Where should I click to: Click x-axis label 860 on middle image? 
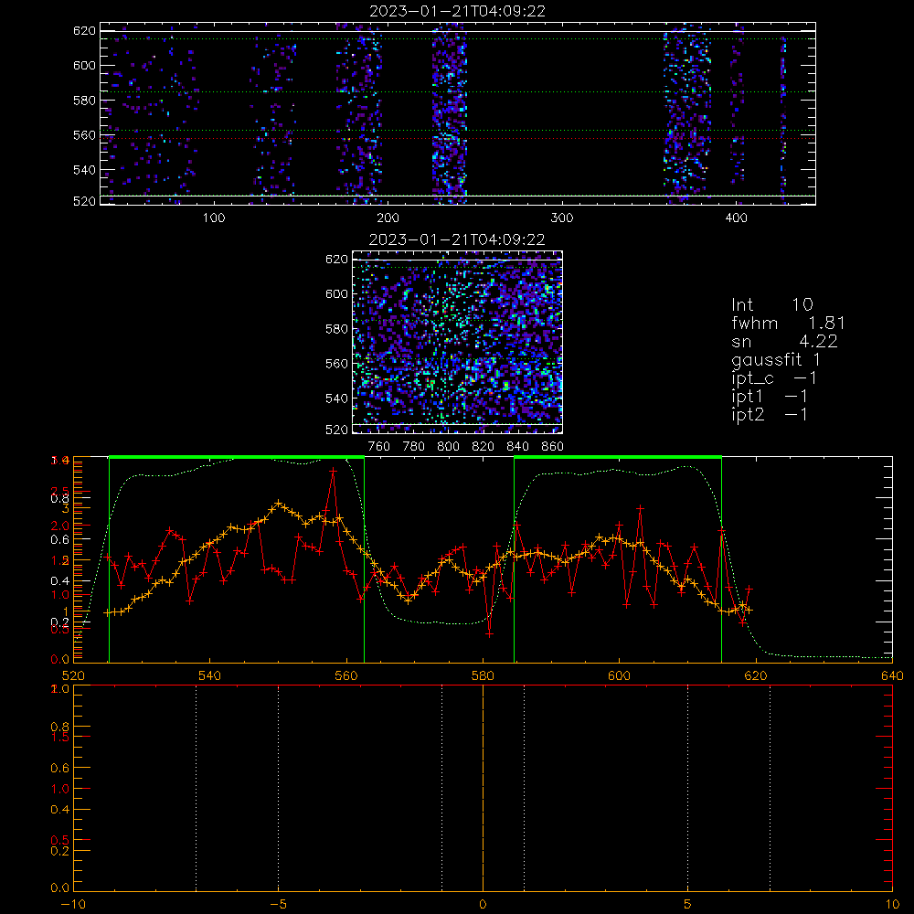pos(553,447)
